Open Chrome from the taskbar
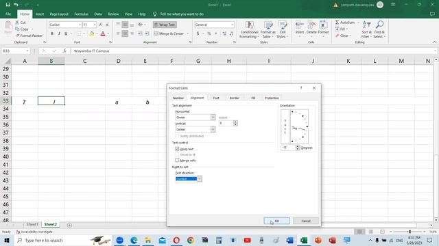The image size is (439, 246). pyautogui.click(x=191, y=240)
